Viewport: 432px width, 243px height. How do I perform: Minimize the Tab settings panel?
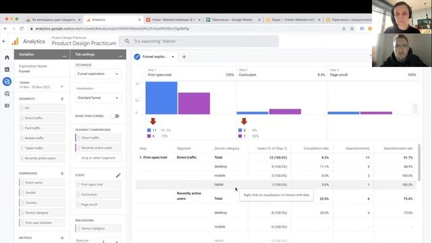(120, 55)
